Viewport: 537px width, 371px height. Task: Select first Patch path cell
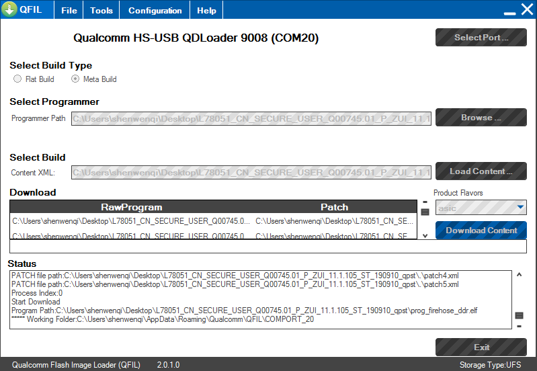(x=334, y=221)
